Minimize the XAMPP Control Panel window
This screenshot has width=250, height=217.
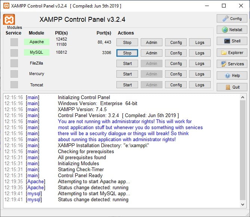207,6
